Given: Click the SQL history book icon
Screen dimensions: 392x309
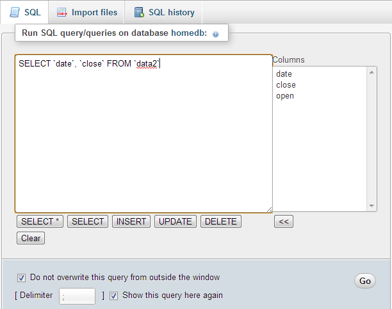Looking at the screenshot, I should click(139, 12).
